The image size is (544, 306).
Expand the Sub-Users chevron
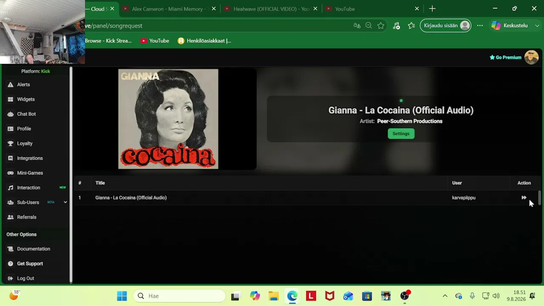pos(65,202)
